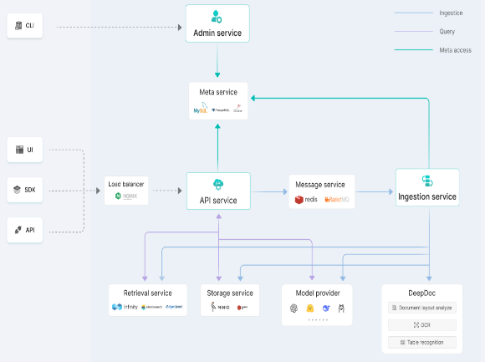Click the CLI box
This screenshot has width=485, height=362.
pos(25,26)
